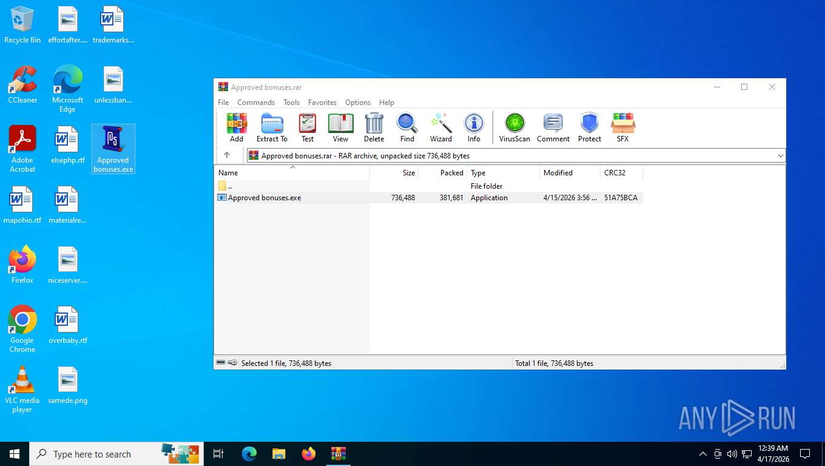Select the samede.png desktop file
This screenshot has width=825, height=466.
tap(68, 386)
